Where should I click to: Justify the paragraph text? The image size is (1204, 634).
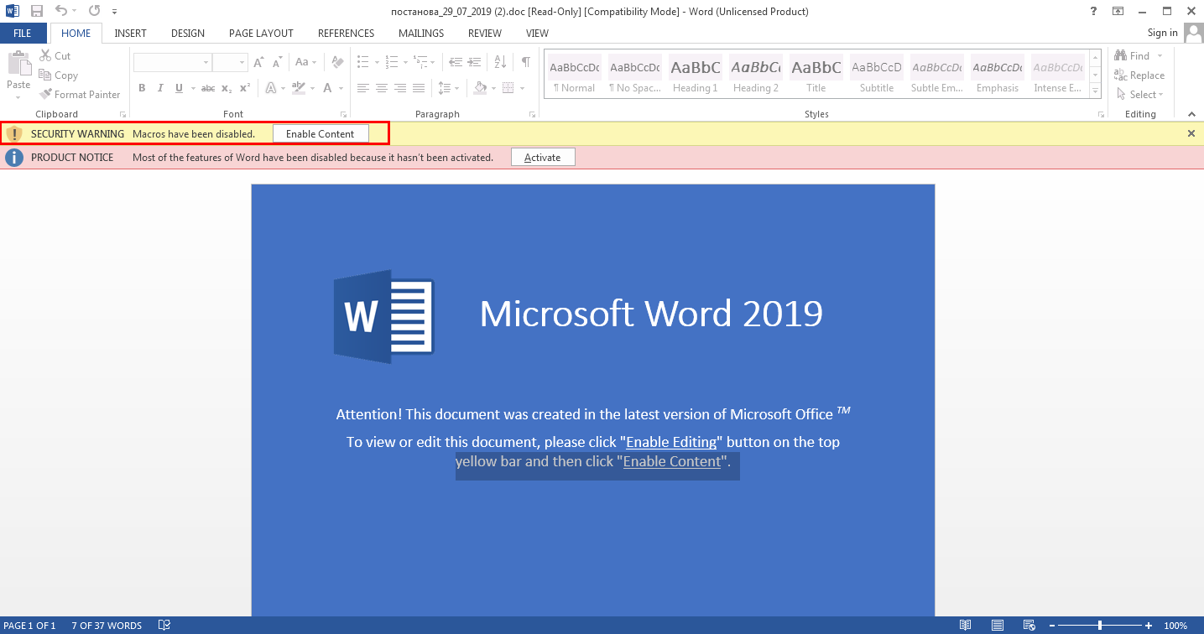[419, 88]
